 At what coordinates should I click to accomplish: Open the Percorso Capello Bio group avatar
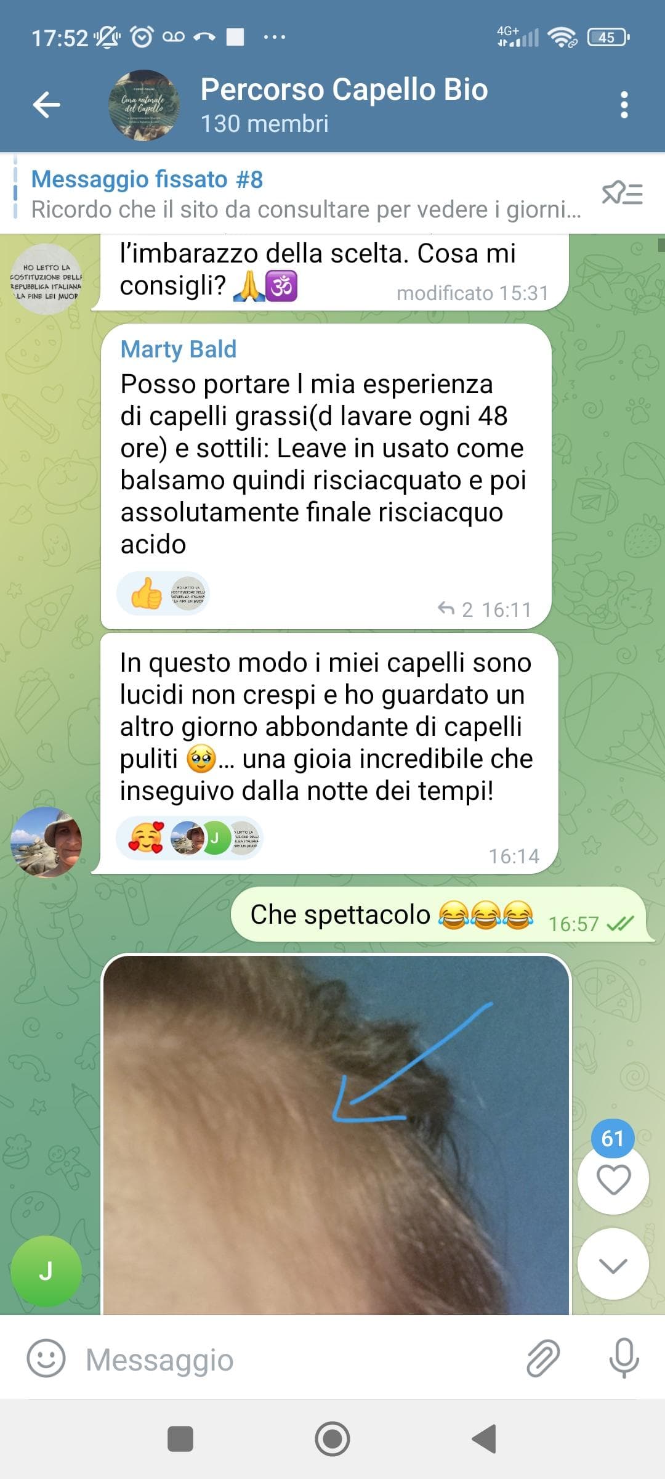[x=143, y=105]
